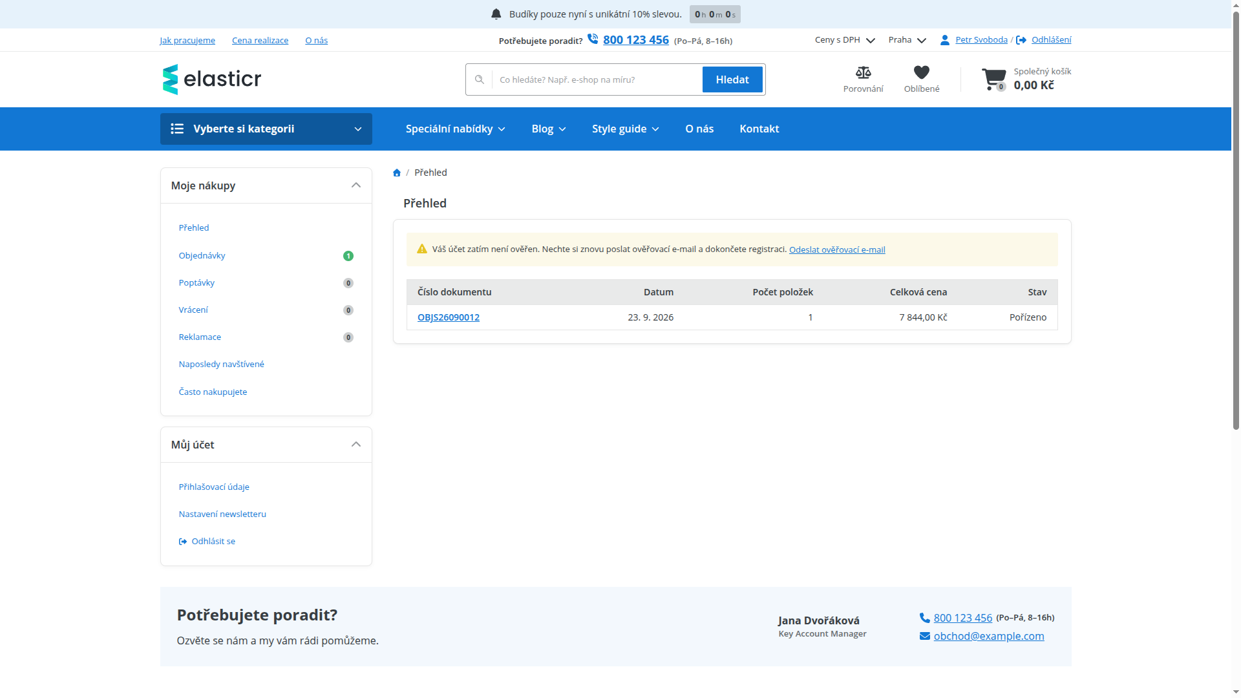Click the Hledat search button
The image size is (1241, 698).
point(732,79)
